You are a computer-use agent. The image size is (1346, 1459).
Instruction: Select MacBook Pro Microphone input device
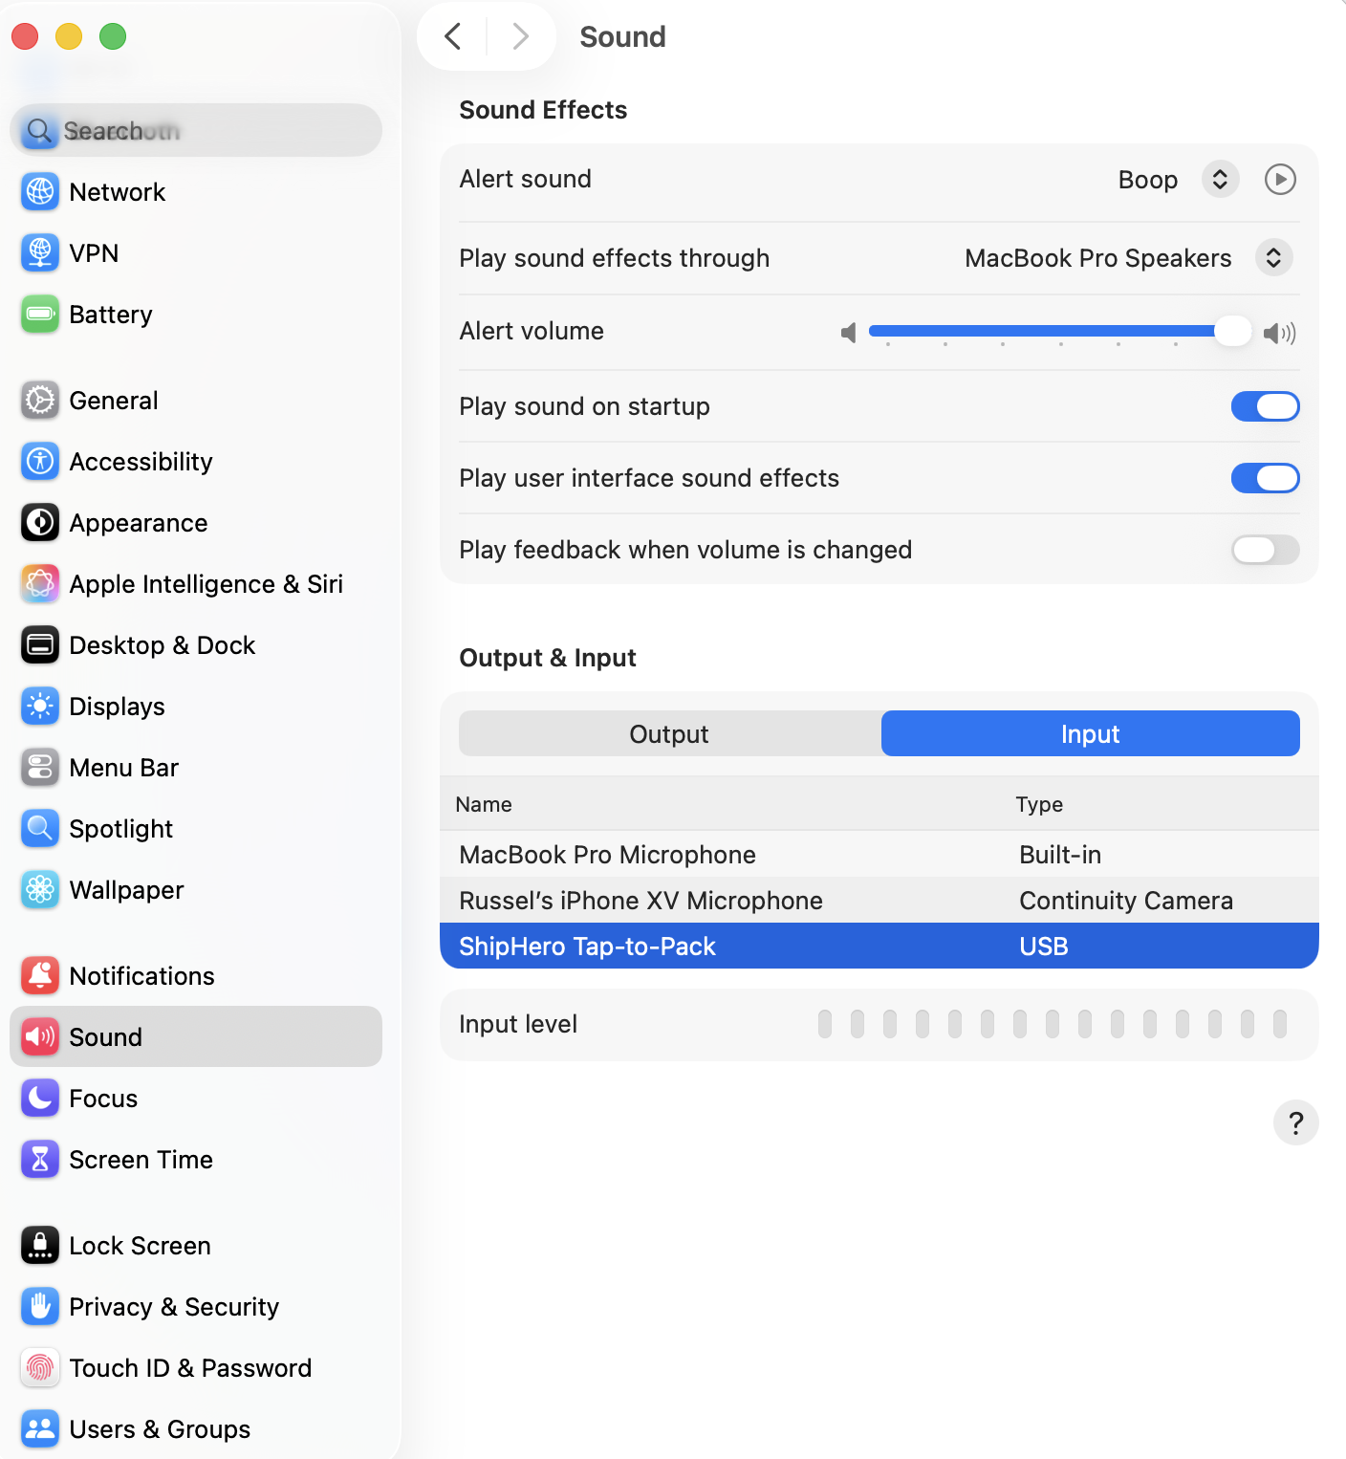(608, 855)
